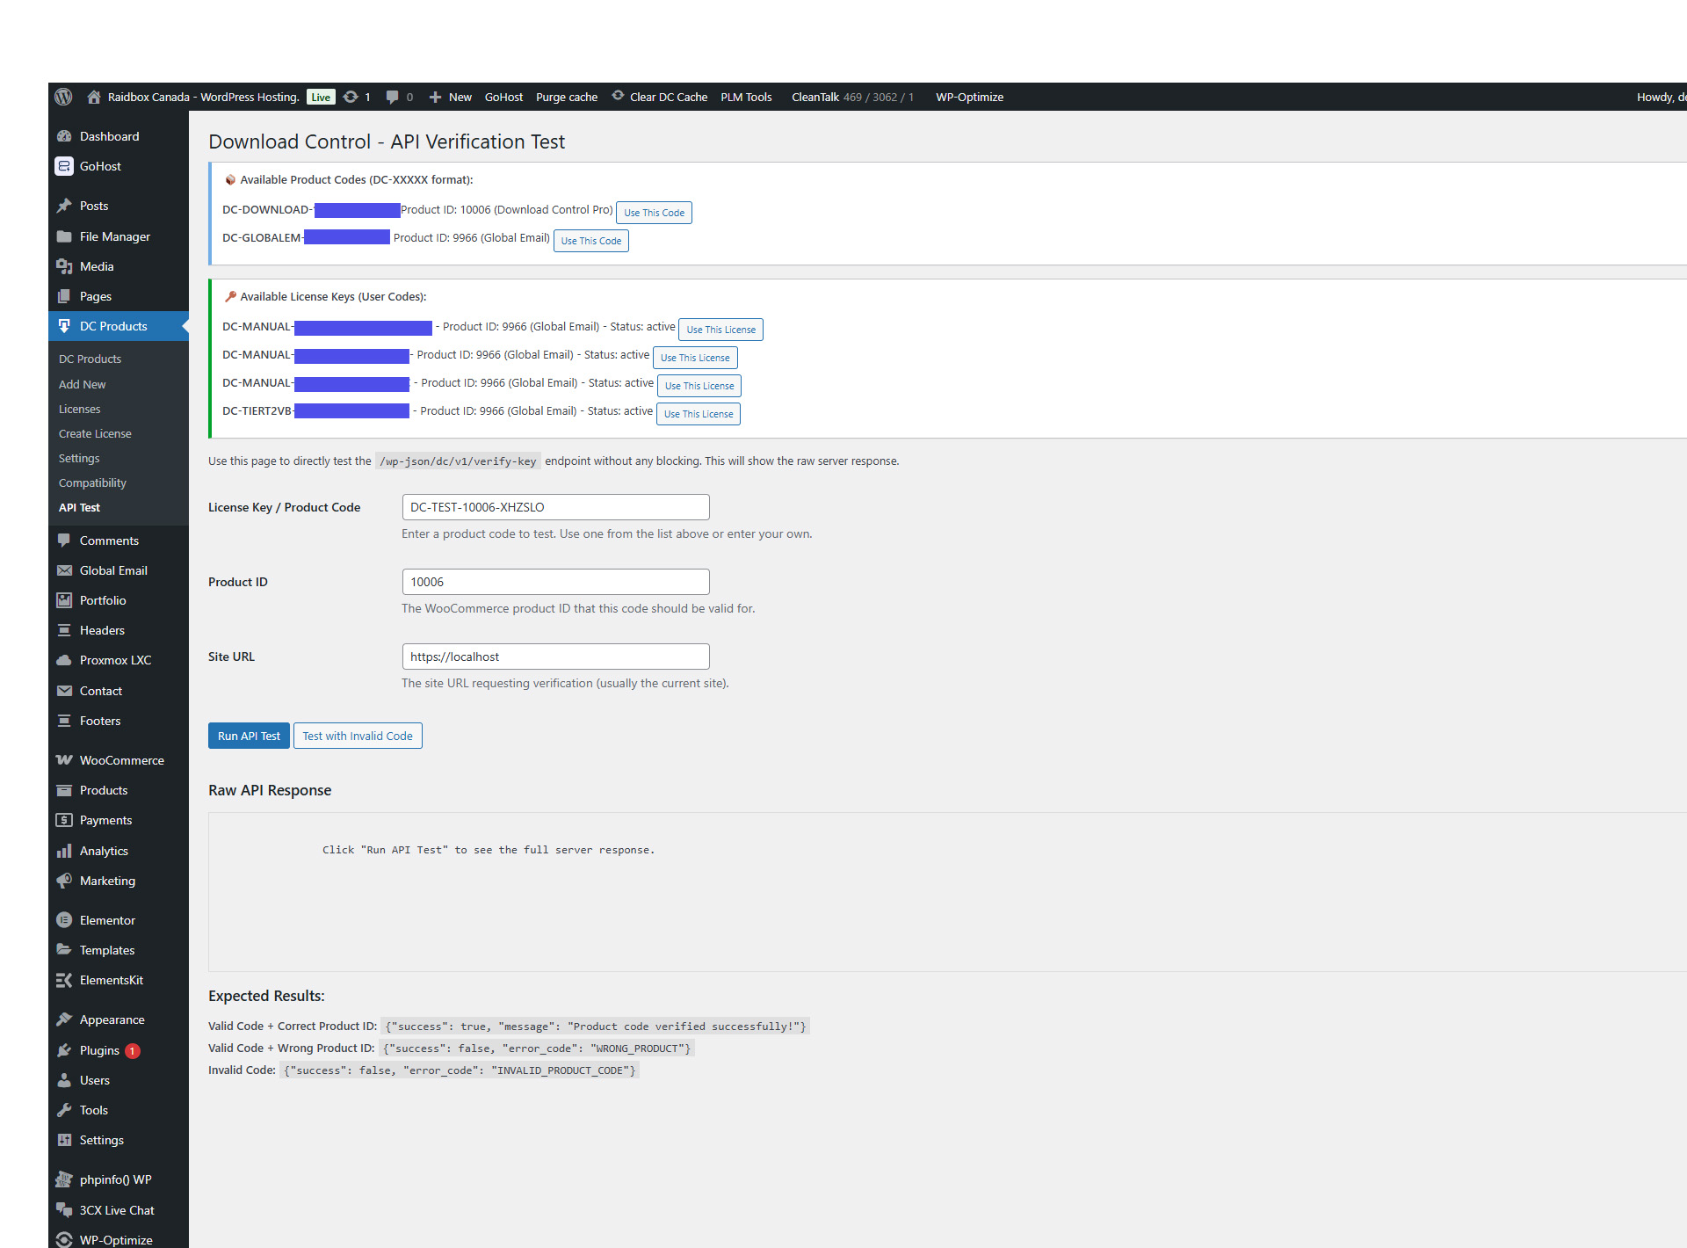Open the comments bubble icon in admin bar
Screen dimensions: 1687x1248
click(392, 97)
